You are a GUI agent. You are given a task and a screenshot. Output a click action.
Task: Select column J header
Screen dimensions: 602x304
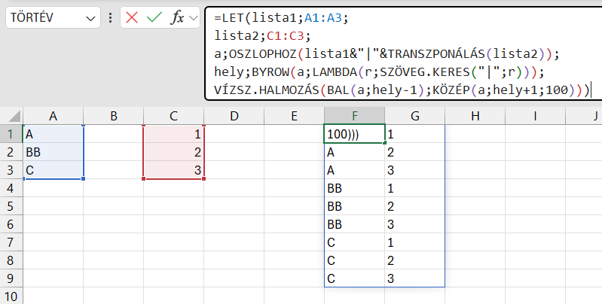595,115
